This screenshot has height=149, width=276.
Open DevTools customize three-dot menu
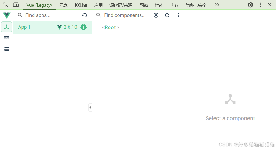coord(260,5)
